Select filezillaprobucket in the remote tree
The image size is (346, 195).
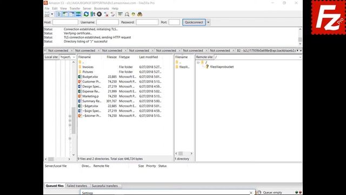point(222,67)
